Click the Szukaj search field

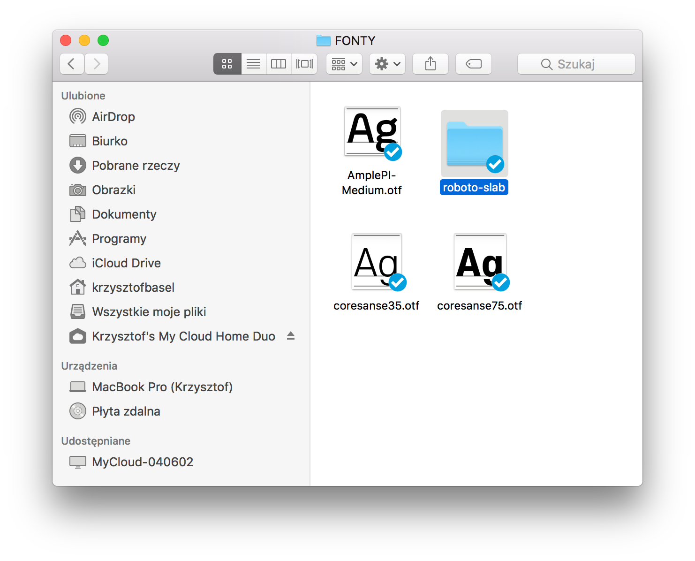pyautogui.click(x=576, y=64)
